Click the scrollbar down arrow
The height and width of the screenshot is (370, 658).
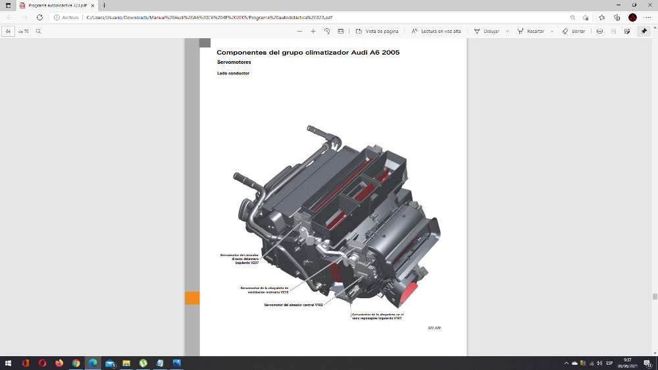[x=655, y=354]
